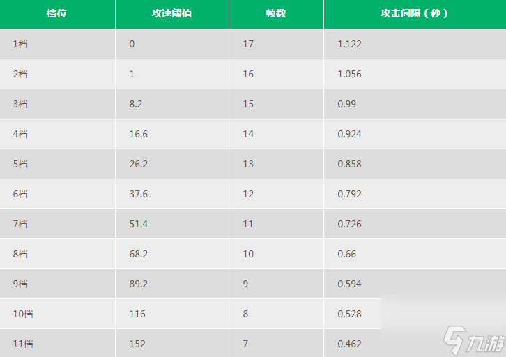
Task: Select the 1.056 interval cell
Action: (349, 74)
